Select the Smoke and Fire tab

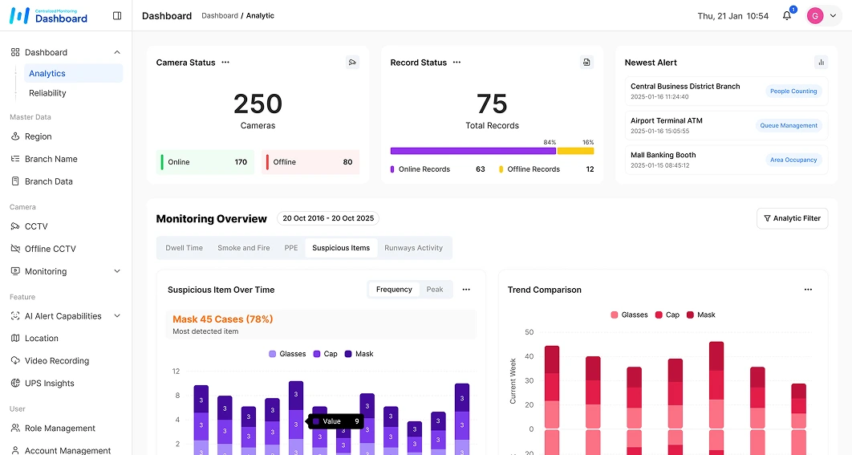pyautogui.click(x=243, y=248)
